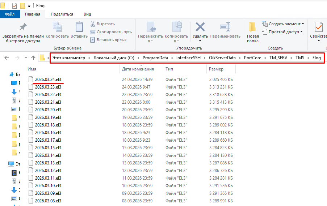Screen dimensions: 327x206
Task: Click the Up one level arrow
Action: pyautogui.click(x=33, y=58)
